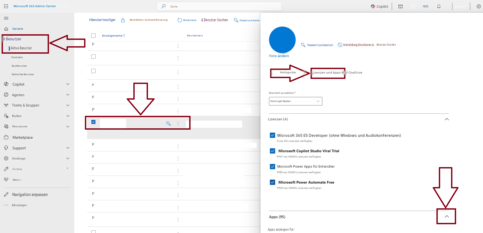Select Aktive Benutzer in the sidebar
This screenshot has height=233, width=483.
tap(21, 48)
